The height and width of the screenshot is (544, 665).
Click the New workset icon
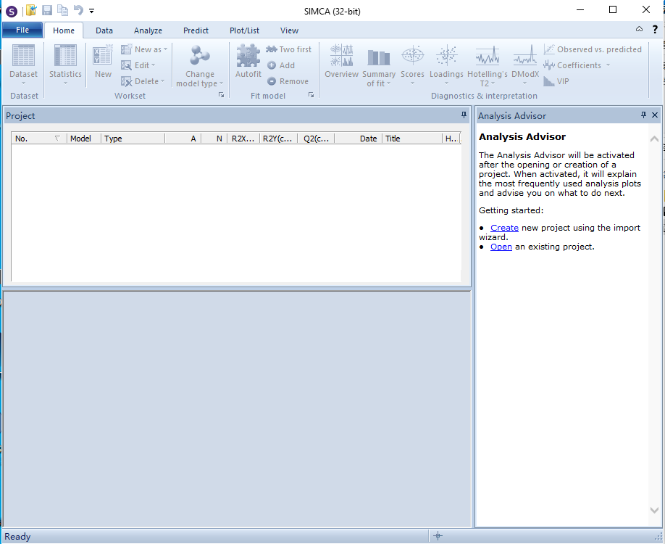(x=103, y=55)
